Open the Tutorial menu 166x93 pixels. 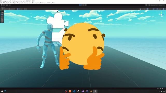pyautogui.click(x=37, y=3)
